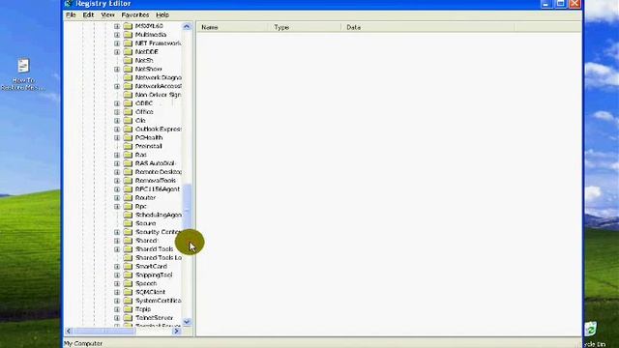619x348 pixels.
Task: Click the Name column header
Action: click(x=233, y=27)
